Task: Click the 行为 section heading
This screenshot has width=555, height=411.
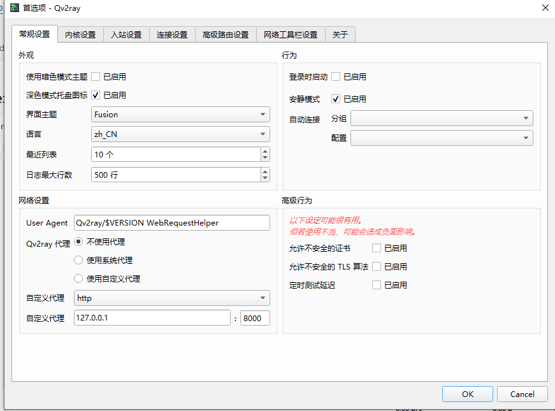Action: coord(289,55)
